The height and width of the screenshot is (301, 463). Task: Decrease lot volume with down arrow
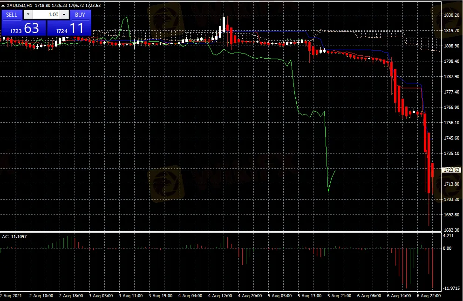click(x=27, y=14)
